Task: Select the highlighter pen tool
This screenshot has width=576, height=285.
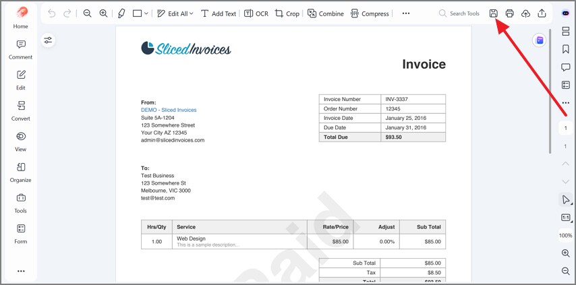Action: click(x=121, y=13)
